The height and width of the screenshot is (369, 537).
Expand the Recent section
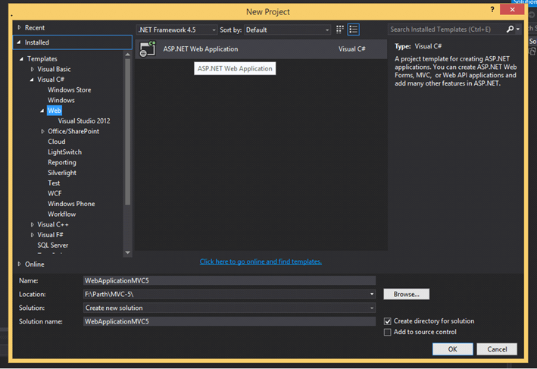19,27
